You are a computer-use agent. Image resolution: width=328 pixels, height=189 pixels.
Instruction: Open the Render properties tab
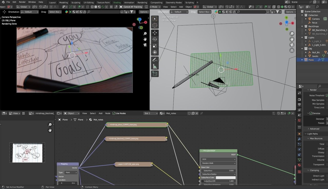pos(299,99)
